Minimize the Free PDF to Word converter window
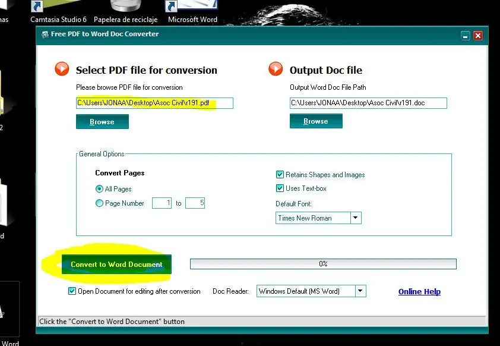The width and height of the screenshot is (500, 346). point(466,36)
